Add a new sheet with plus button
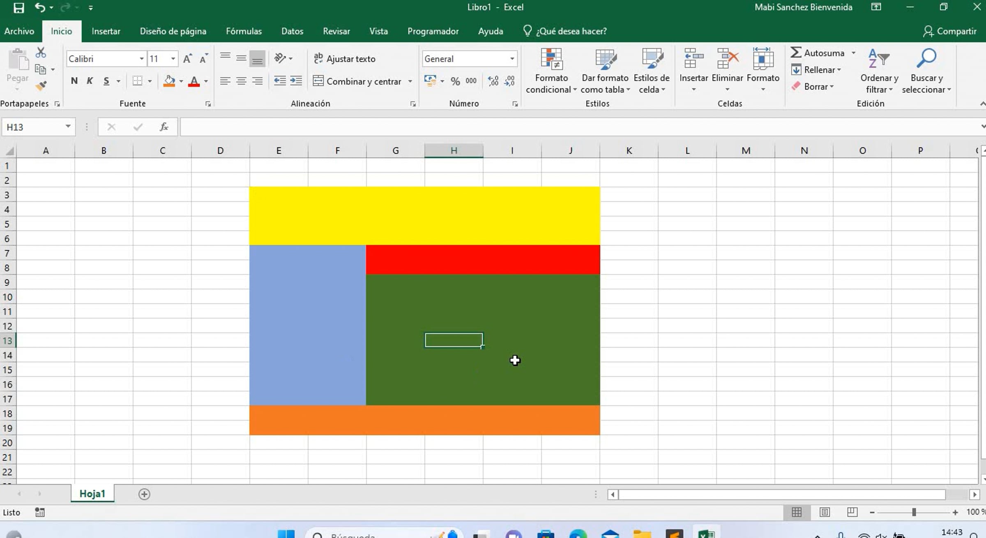This screenshot has height=538, width=986. (144, 494)
